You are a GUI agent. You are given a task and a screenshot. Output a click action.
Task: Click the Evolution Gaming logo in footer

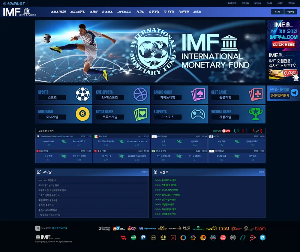coord(104,229)
